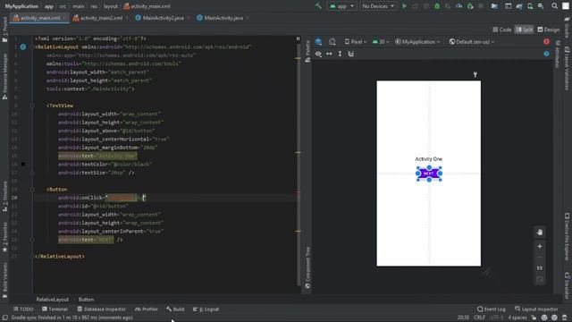The image size is (572, 322).
Task: Click the 4 spaces indent indicator
Action: [517, 318]
